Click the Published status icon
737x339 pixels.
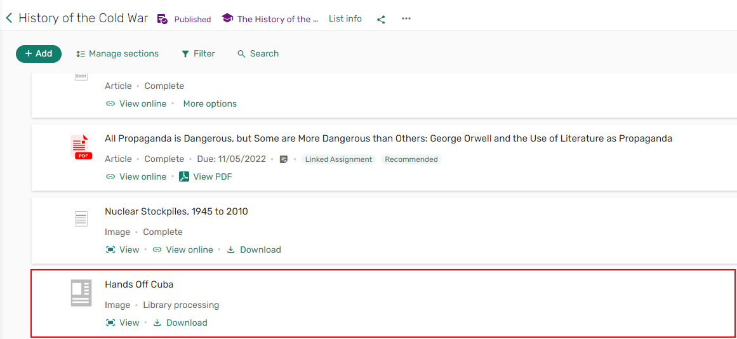pos(162,19)
